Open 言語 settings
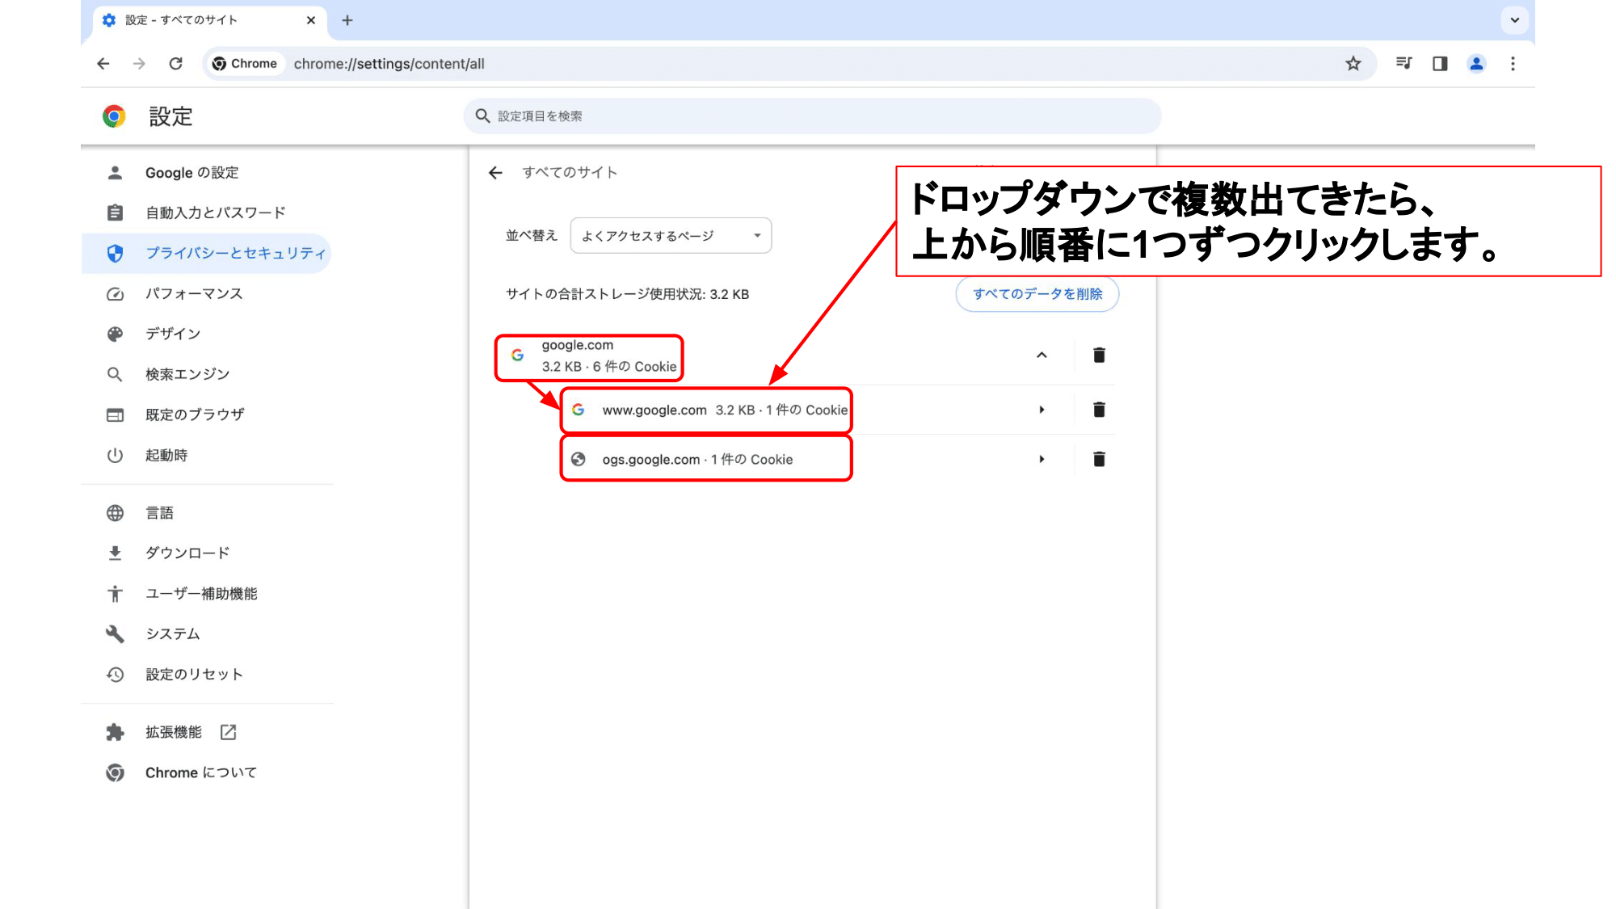This screenshot has width=1616, height=909. pos(115,512)
